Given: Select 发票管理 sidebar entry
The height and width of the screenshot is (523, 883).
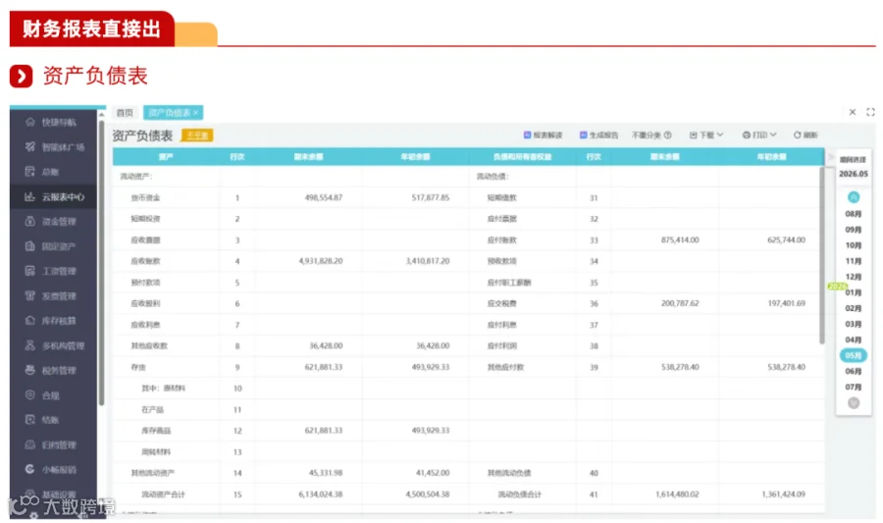Looking at the screenshot, I should point(52,295).
